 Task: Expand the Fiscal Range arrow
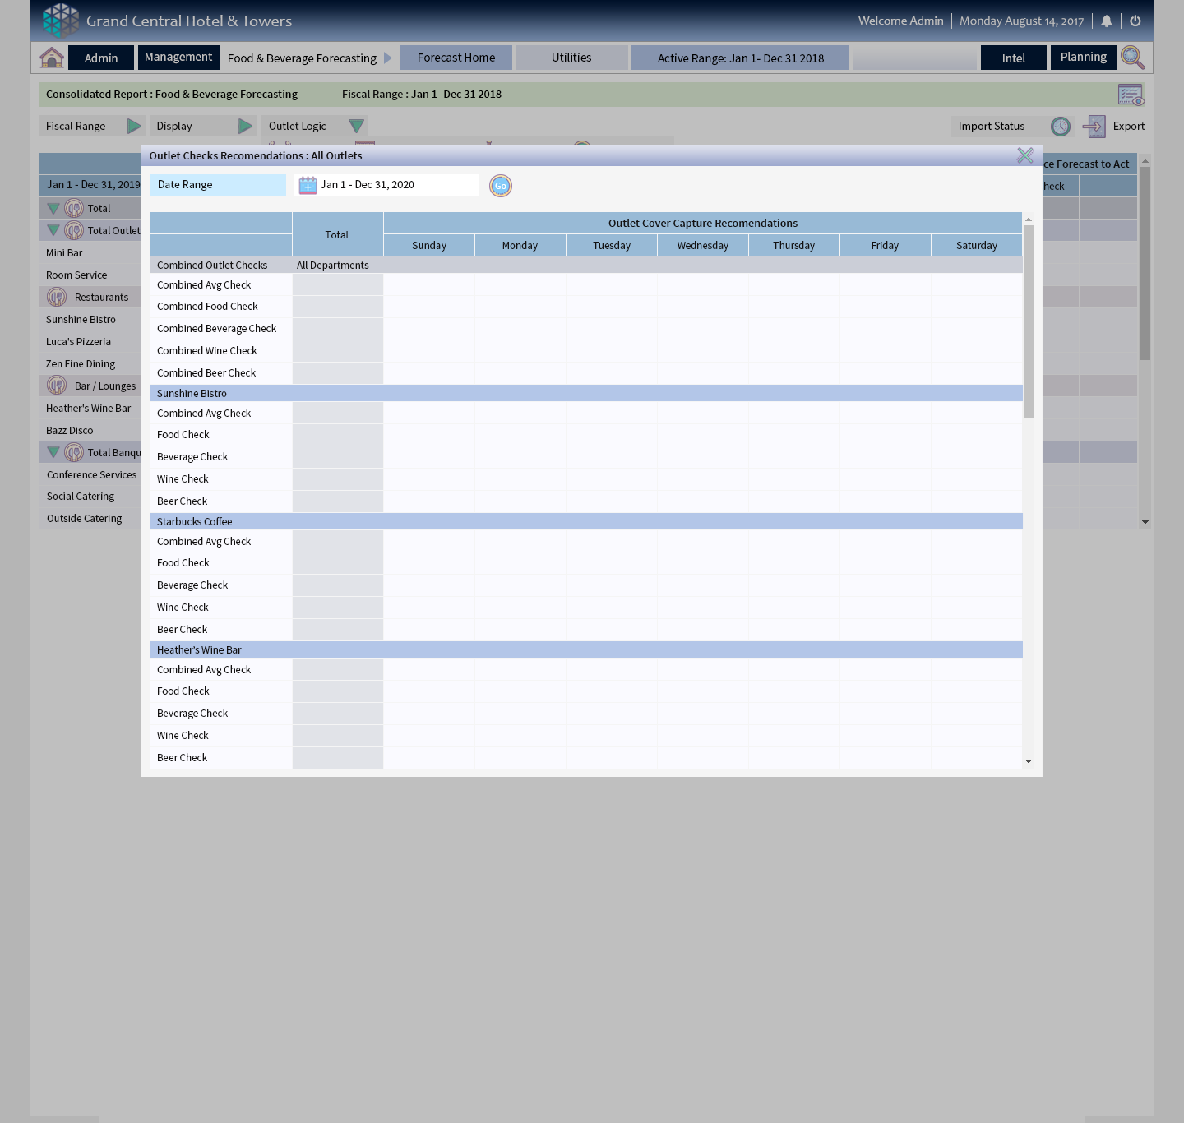pyautogui.click(x=134, y=127)
